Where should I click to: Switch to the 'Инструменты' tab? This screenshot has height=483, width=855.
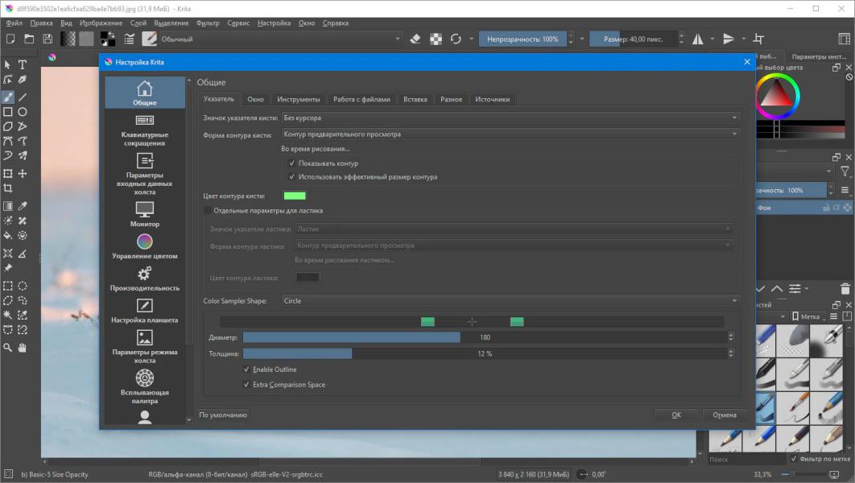299,99
